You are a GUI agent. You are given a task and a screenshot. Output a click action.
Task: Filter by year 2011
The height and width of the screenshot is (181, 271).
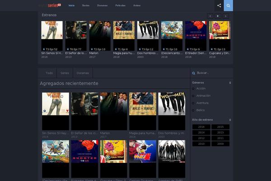coord(220,138)
